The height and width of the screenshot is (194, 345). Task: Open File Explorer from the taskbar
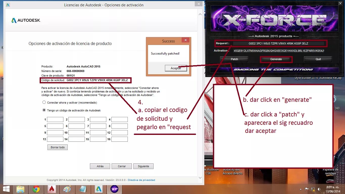coord(20,189)
